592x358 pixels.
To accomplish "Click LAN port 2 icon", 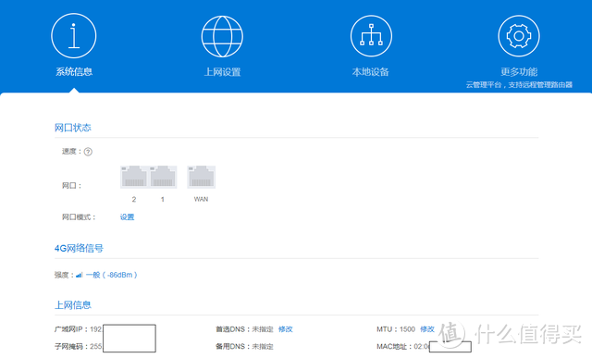I will pos(133,177).
